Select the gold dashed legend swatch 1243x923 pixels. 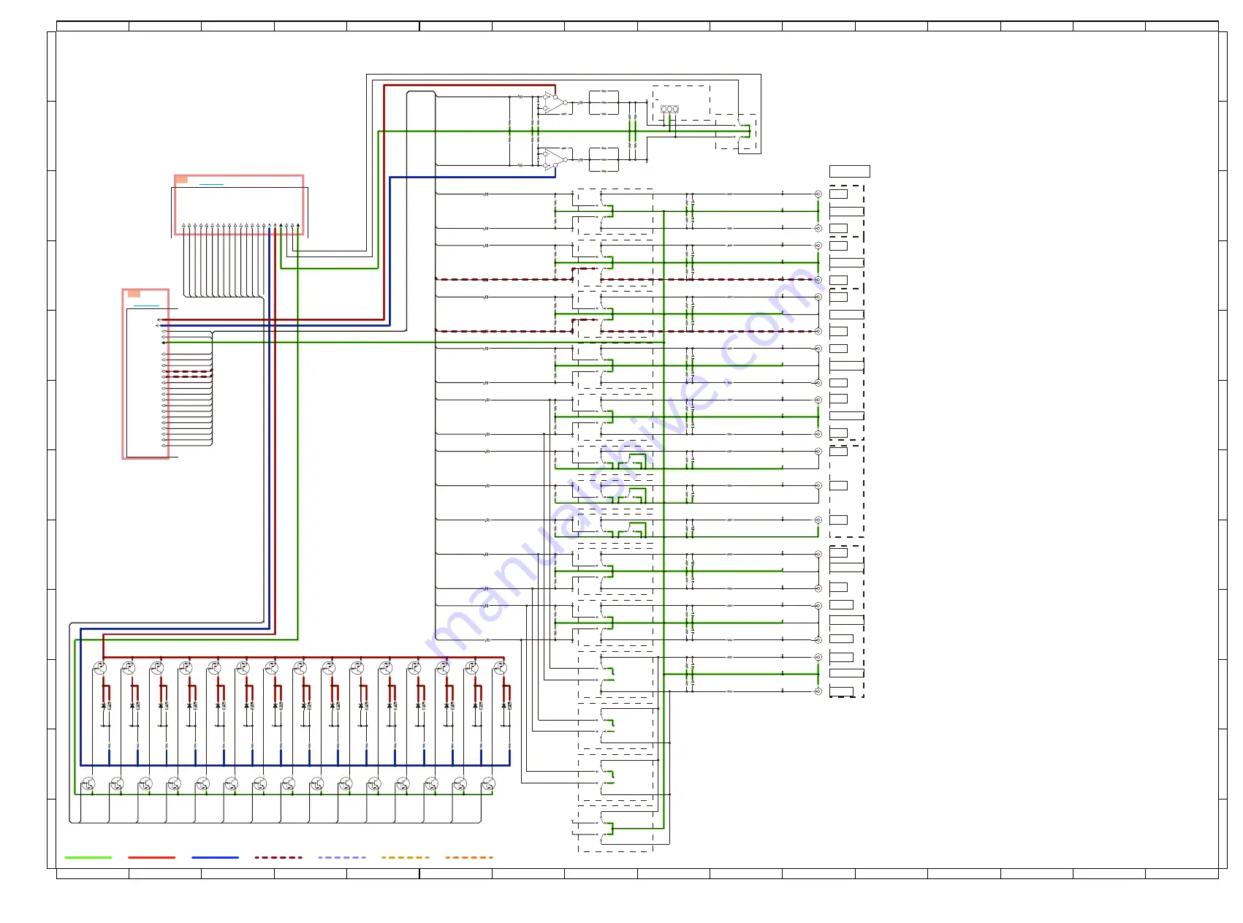(x=406, y=857)
